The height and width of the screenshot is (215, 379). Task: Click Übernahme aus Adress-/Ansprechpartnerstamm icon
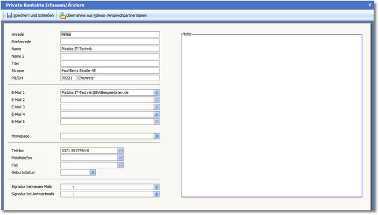[x=62, y=16]
